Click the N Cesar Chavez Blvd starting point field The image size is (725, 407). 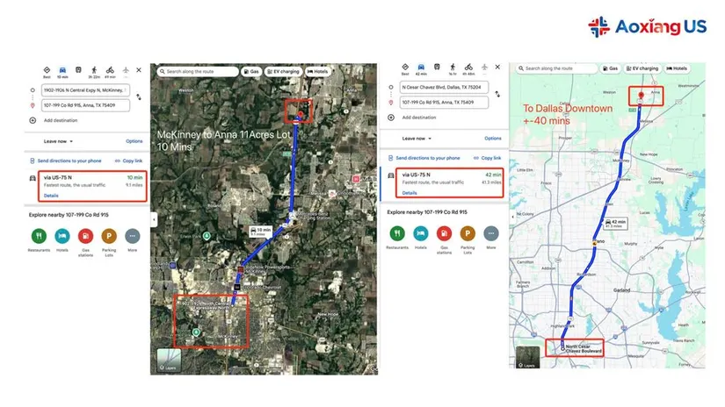pos(441,88)
